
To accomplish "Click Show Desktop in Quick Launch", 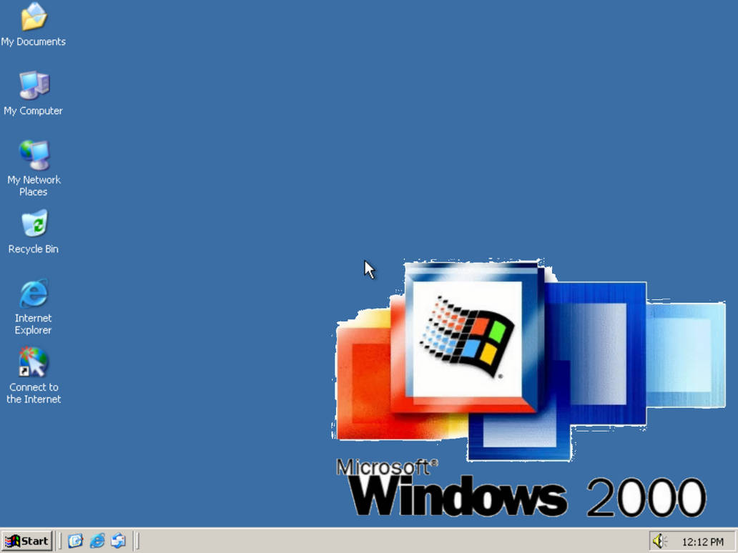I will click(75, 541).
